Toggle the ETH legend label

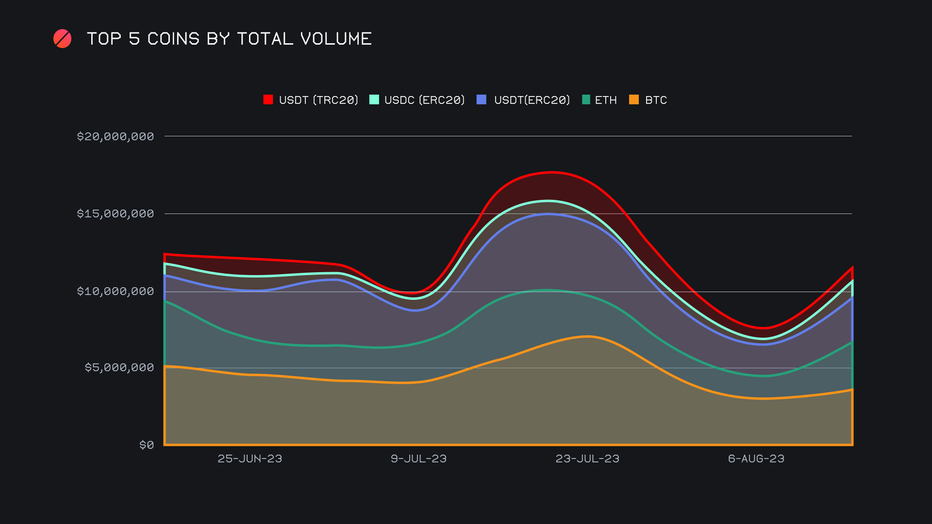point(606,100)
